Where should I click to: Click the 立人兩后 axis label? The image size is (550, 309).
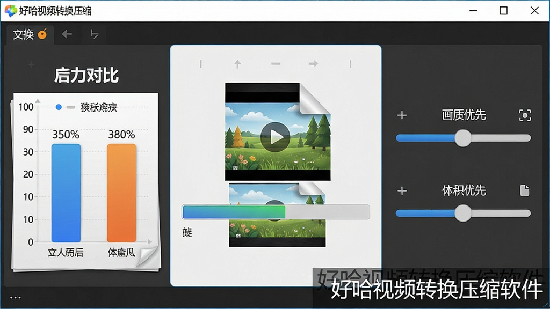tap(66, 253)
